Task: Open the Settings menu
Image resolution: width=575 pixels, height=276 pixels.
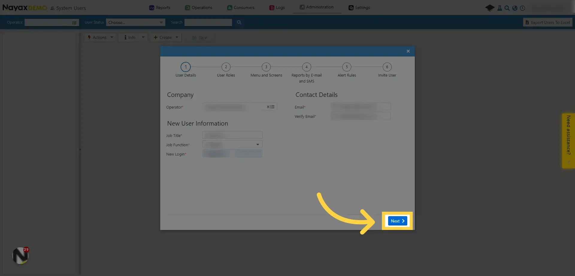Action: tap(359, 7)
